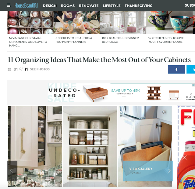Screen dimensions: 195x189
Task: Share via the Twitter bird button
Action: pos(191,70)
